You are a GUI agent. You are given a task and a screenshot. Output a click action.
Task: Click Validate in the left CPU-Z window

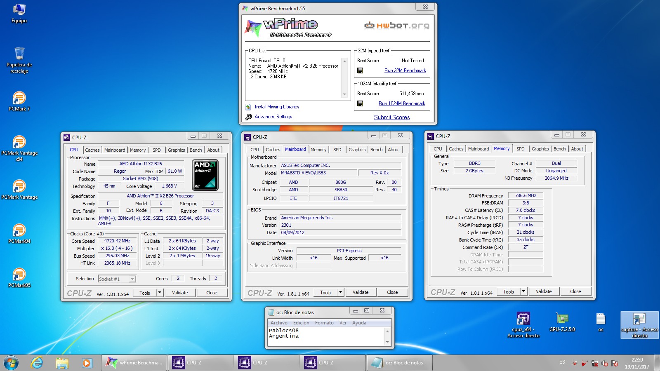pos(180,293)
